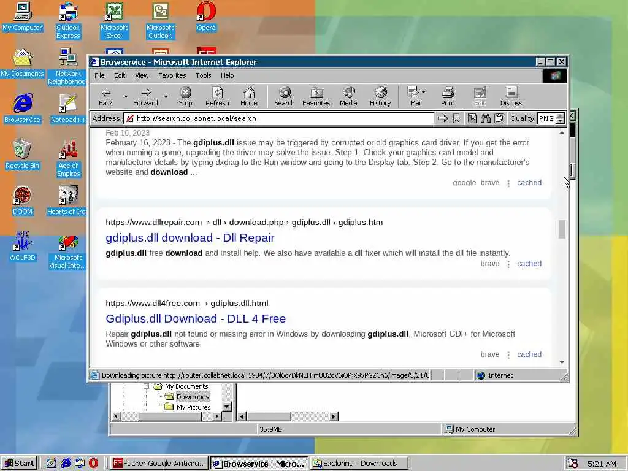The width and height of the screenshot is (628, 471).
Task: Open the Back history dropdown arrow
Action: [x=126, y=96]
